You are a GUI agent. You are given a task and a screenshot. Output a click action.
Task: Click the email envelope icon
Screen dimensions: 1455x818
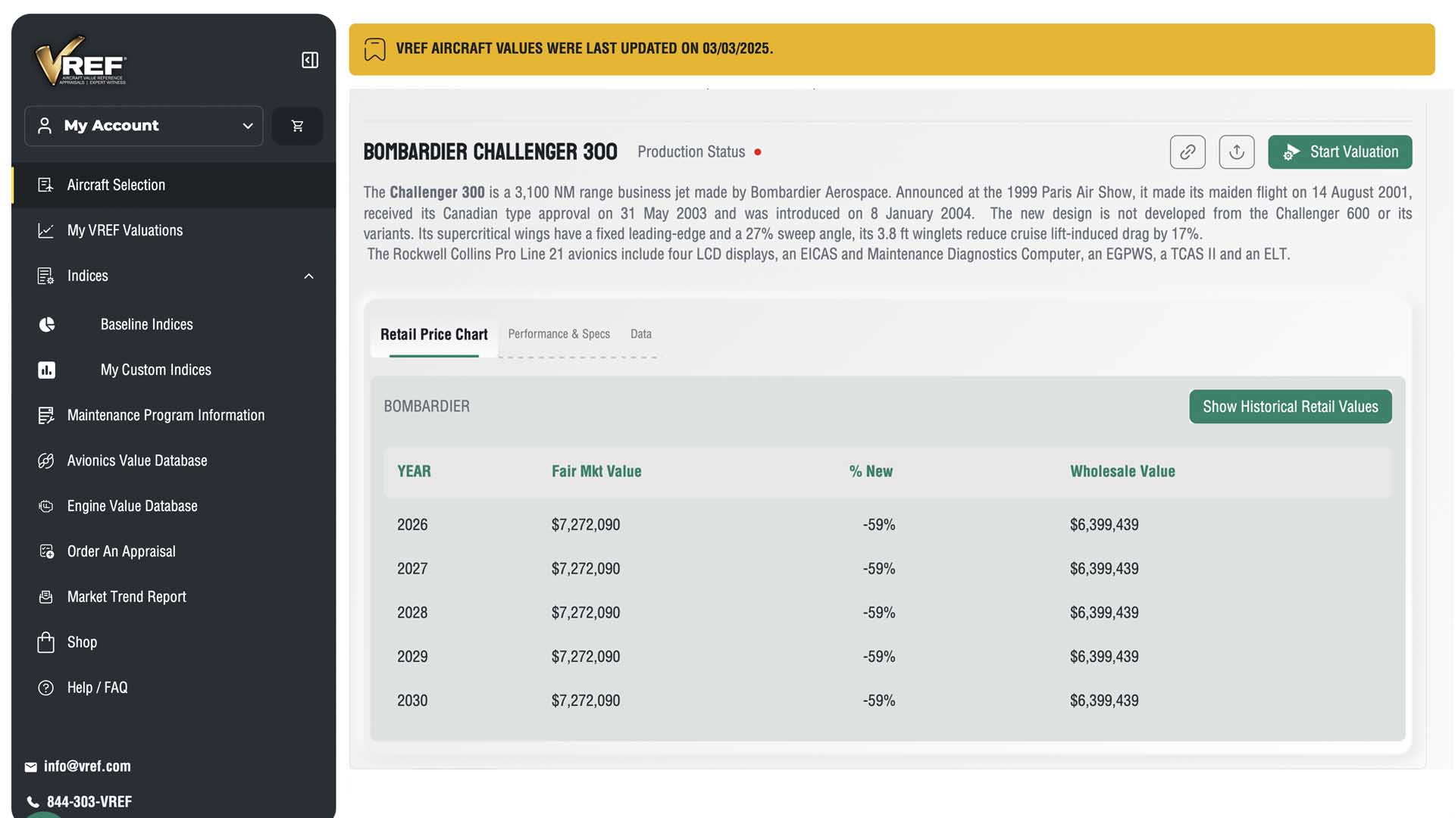(x=31, y=767)
